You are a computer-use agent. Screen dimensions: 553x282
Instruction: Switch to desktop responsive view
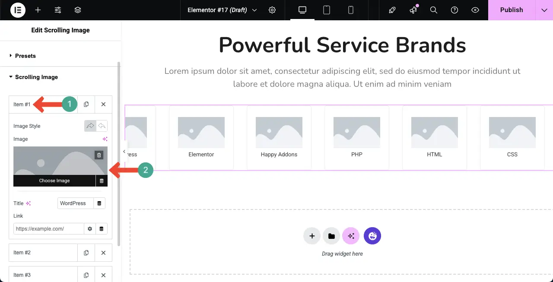point(302,10)
